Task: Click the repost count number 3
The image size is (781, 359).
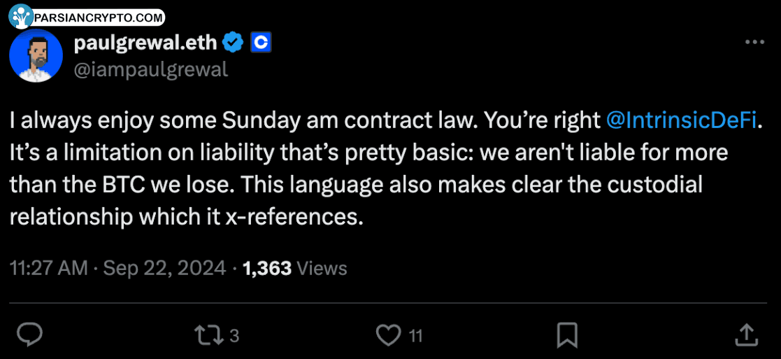Action: [x=235, y=336]
